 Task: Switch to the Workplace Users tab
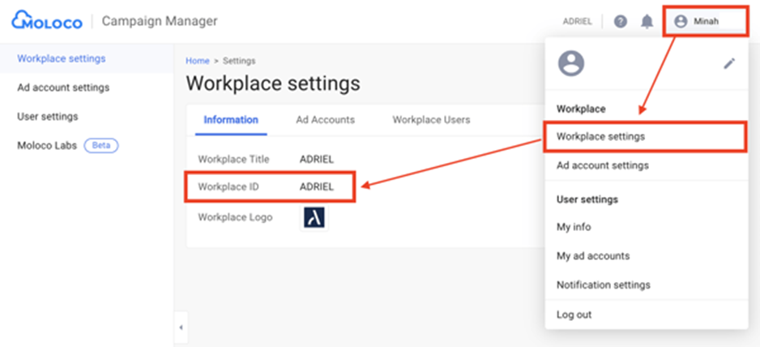(x=431, y=120)
